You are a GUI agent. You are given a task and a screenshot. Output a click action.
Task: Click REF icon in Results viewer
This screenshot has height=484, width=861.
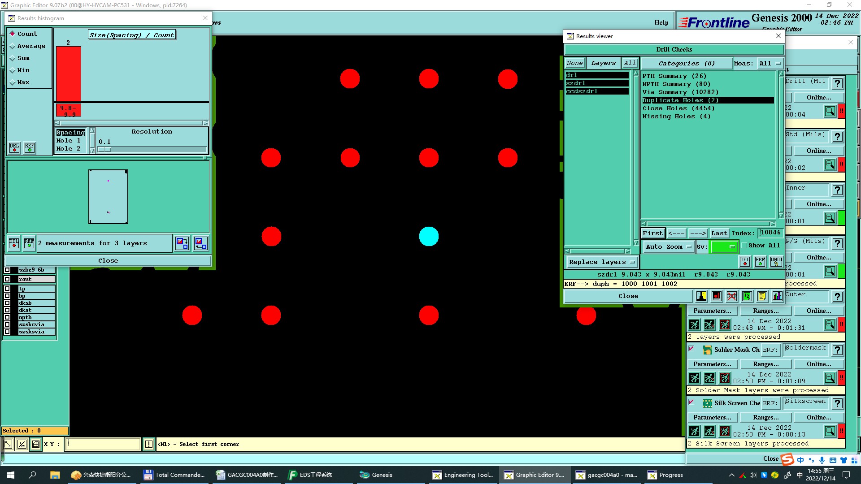[760, 262]
